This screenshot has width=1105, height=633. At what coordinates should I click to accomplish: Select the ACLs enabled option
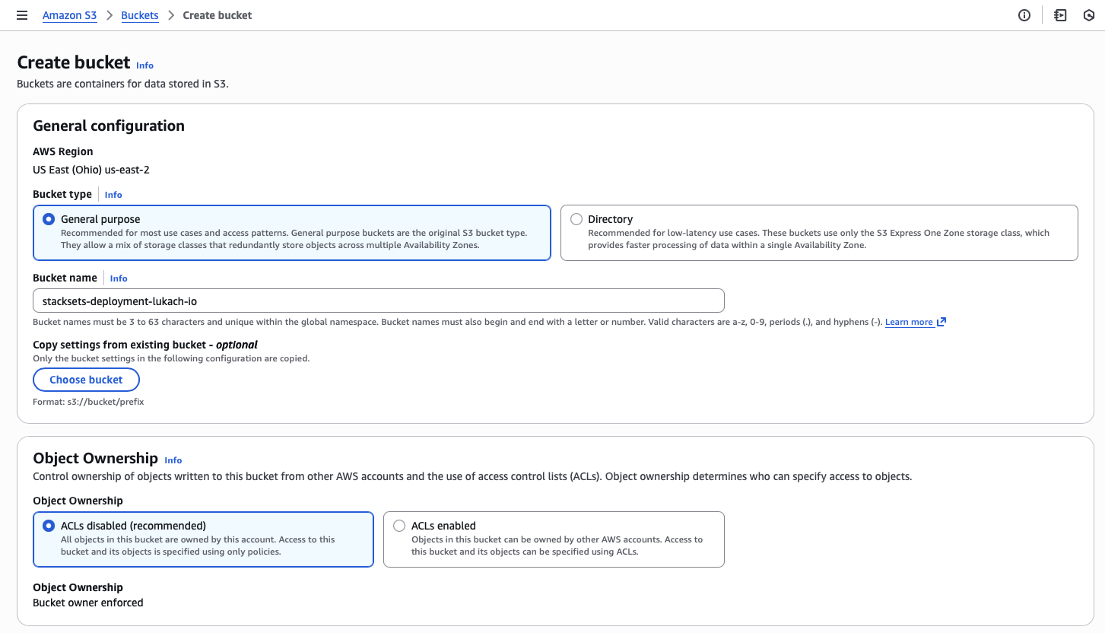[x=399, y=526]
